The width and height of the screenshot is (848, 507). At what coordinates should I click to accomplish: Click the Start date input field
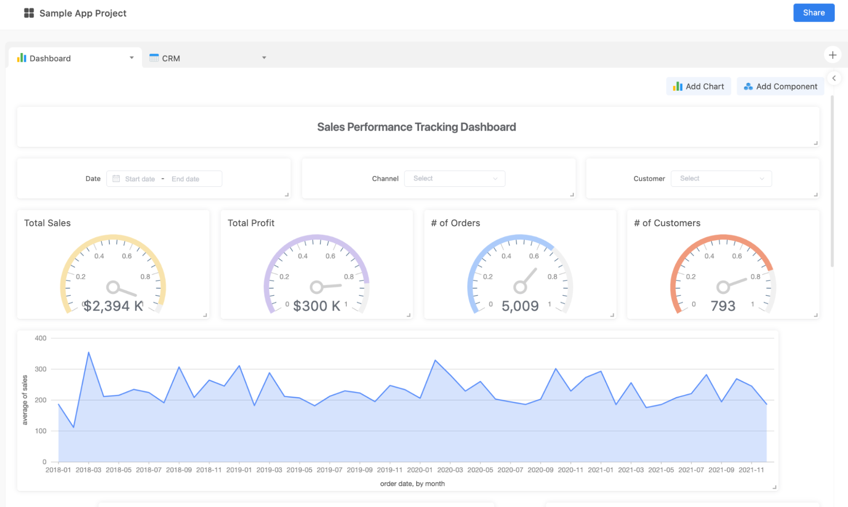coord(140,179)
